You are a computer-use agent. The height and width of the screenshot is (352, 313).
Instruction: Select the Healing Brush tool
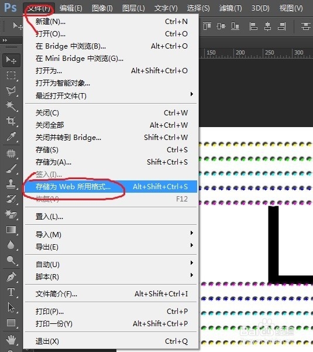pyautogui.click(x=11, y=154)
